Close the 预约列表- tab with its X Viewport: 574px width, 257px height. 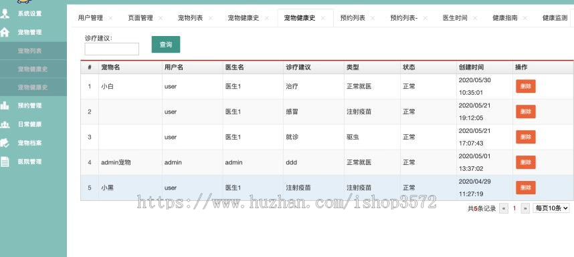pyautogui.click(x=425, y=18)
